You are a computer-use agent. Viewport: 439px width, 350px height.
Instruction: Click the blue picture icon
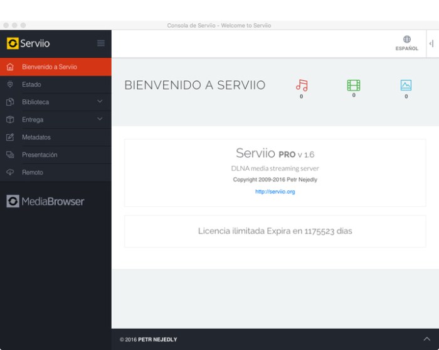(406, 85)
